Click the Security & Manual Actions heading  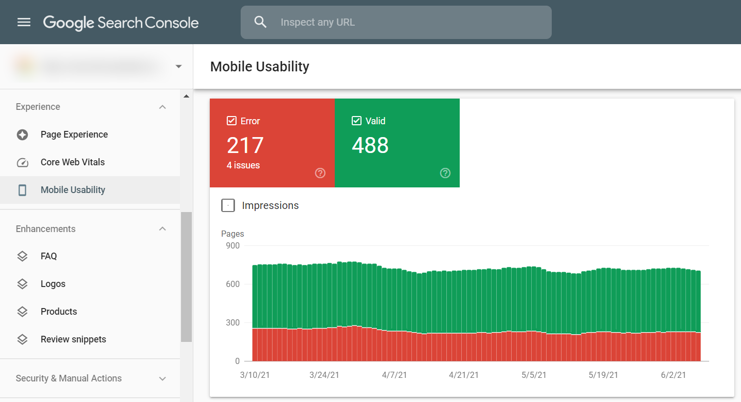coord(69,378)
